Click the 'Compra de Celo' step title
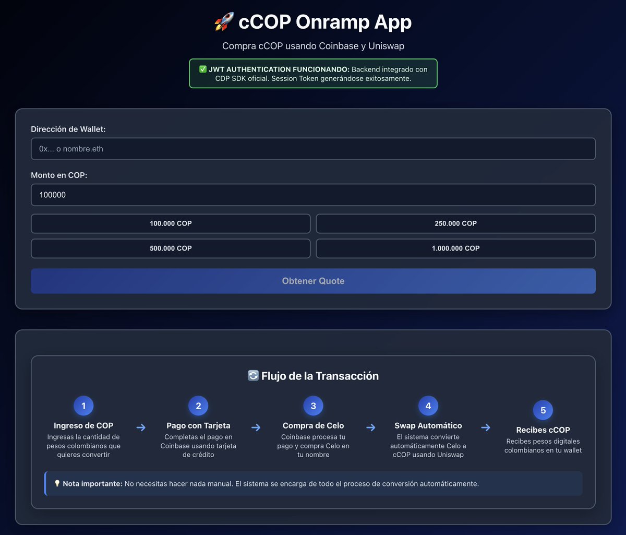 click(313, 425)
